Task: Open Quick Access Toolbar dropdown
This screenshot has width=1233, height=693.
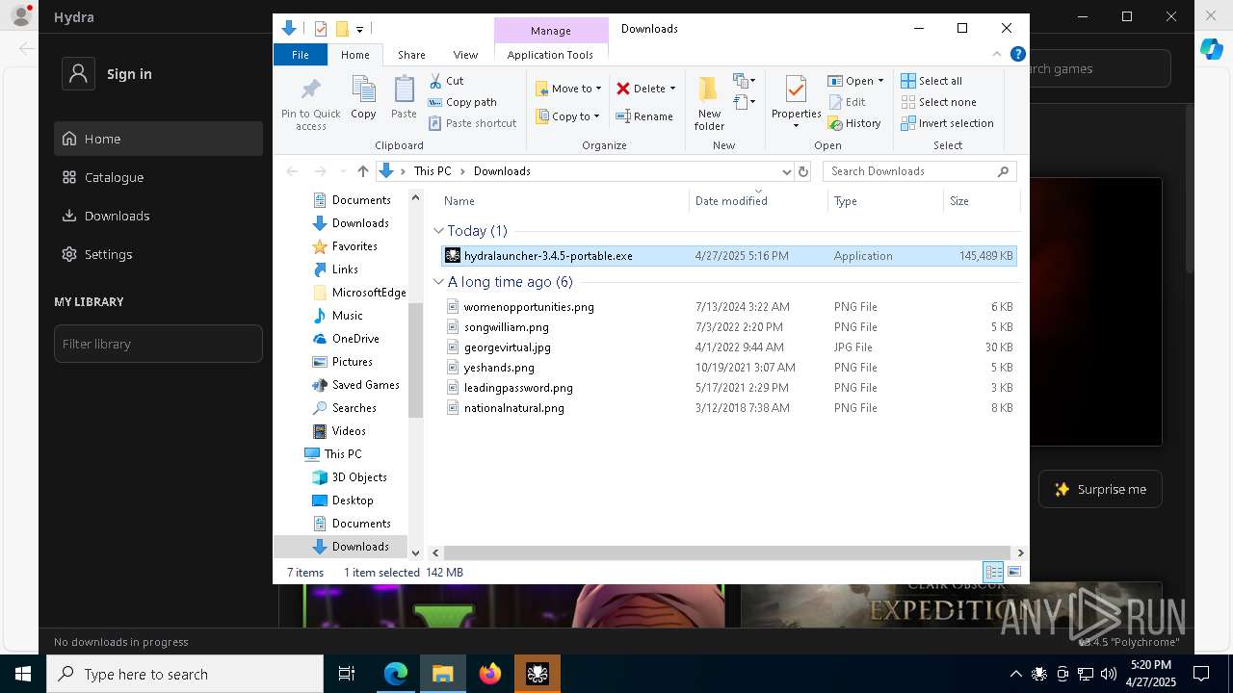Action: click(359, 30)
